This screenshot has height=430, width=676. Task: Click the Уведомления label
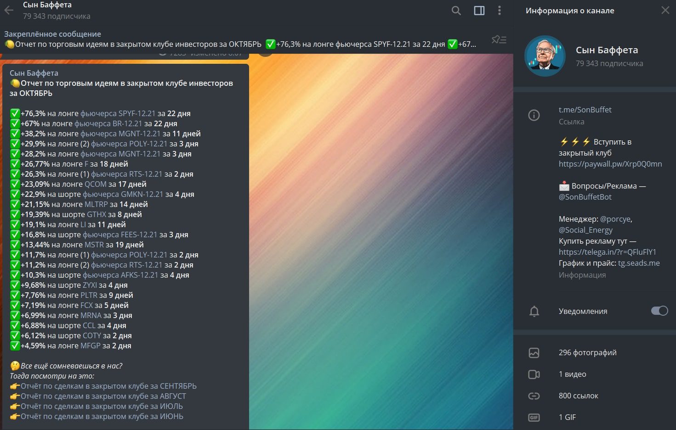(583, 311)
